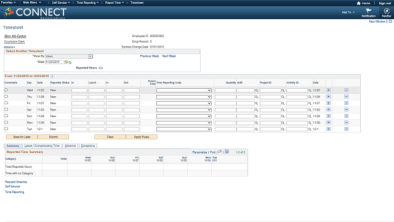This screenshot has width=394, height=222.
Task: Click the Date input field
Action: [x=55, y=62]
